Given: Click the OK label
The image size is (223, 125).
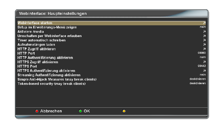Looking at the screenshot, I should (x=87, y=111).
